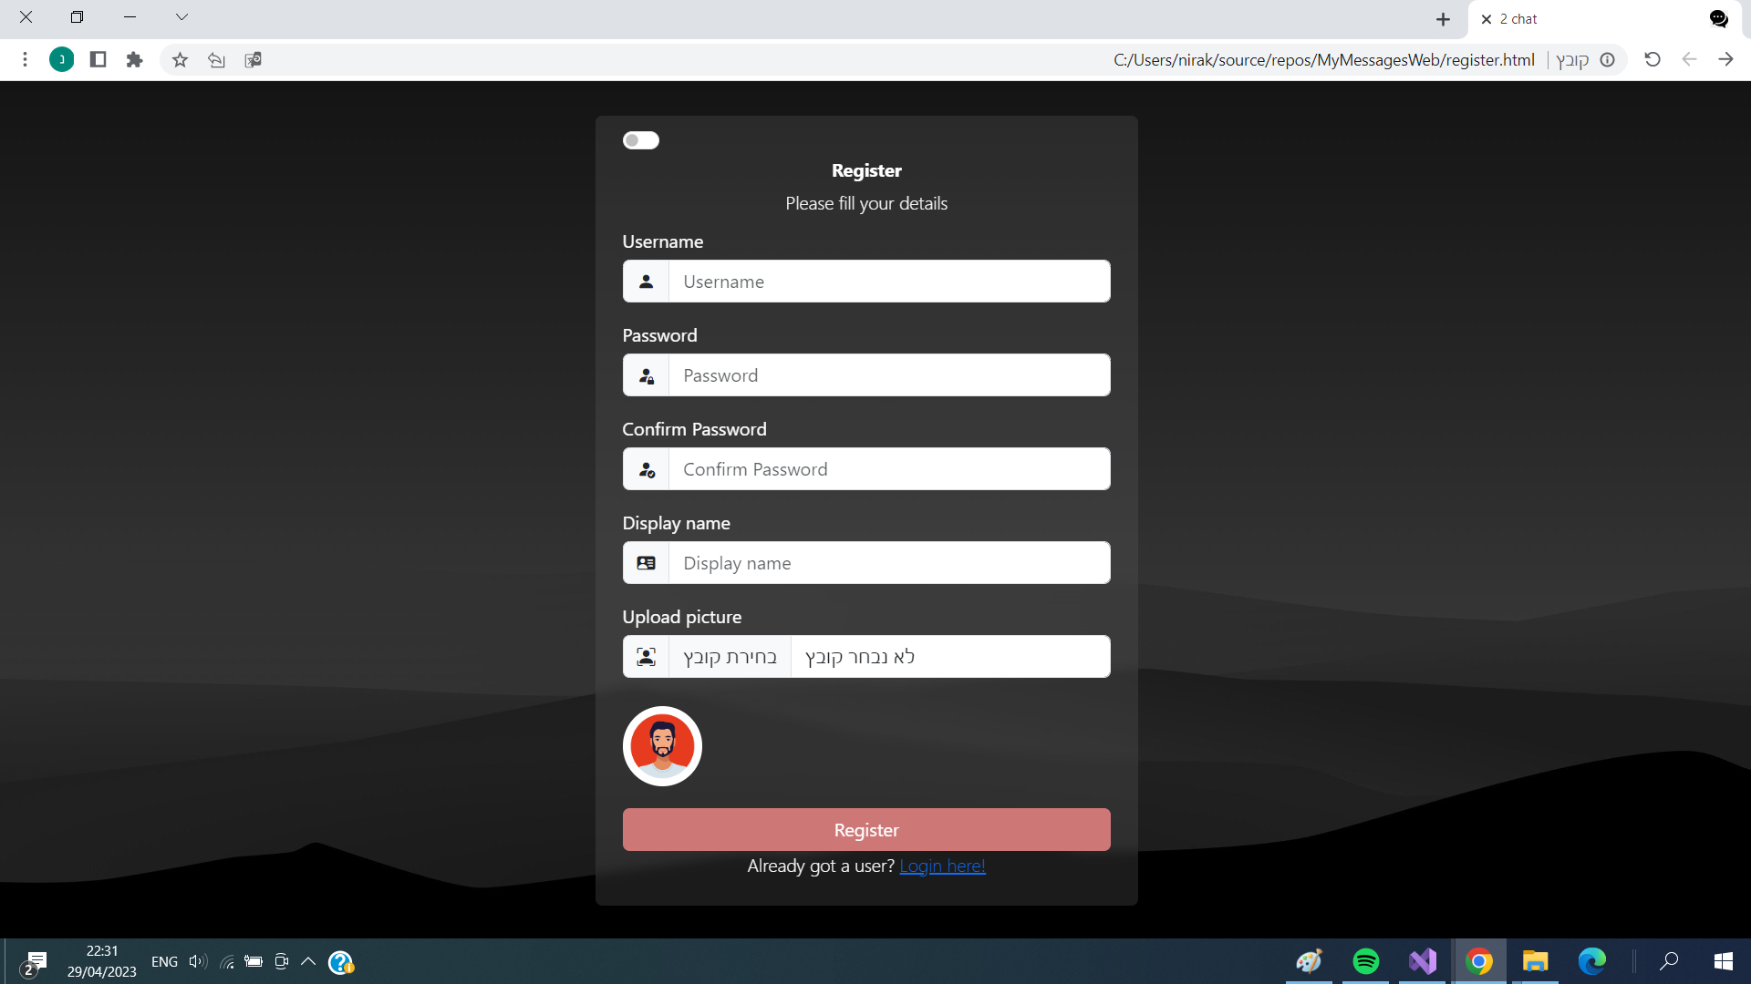1751x984 pixels.
Task: Click the Confirm Password input field
Action: (x=888, y=469)
